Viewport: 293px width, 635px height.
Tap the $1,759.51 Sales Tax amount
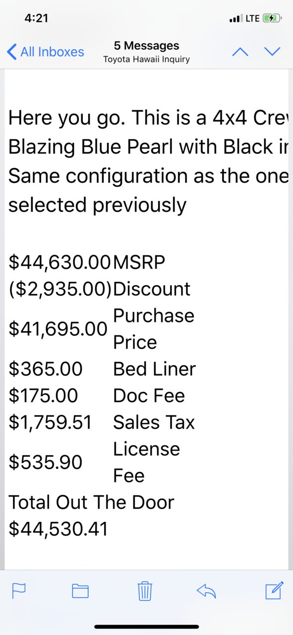point(51,422)
